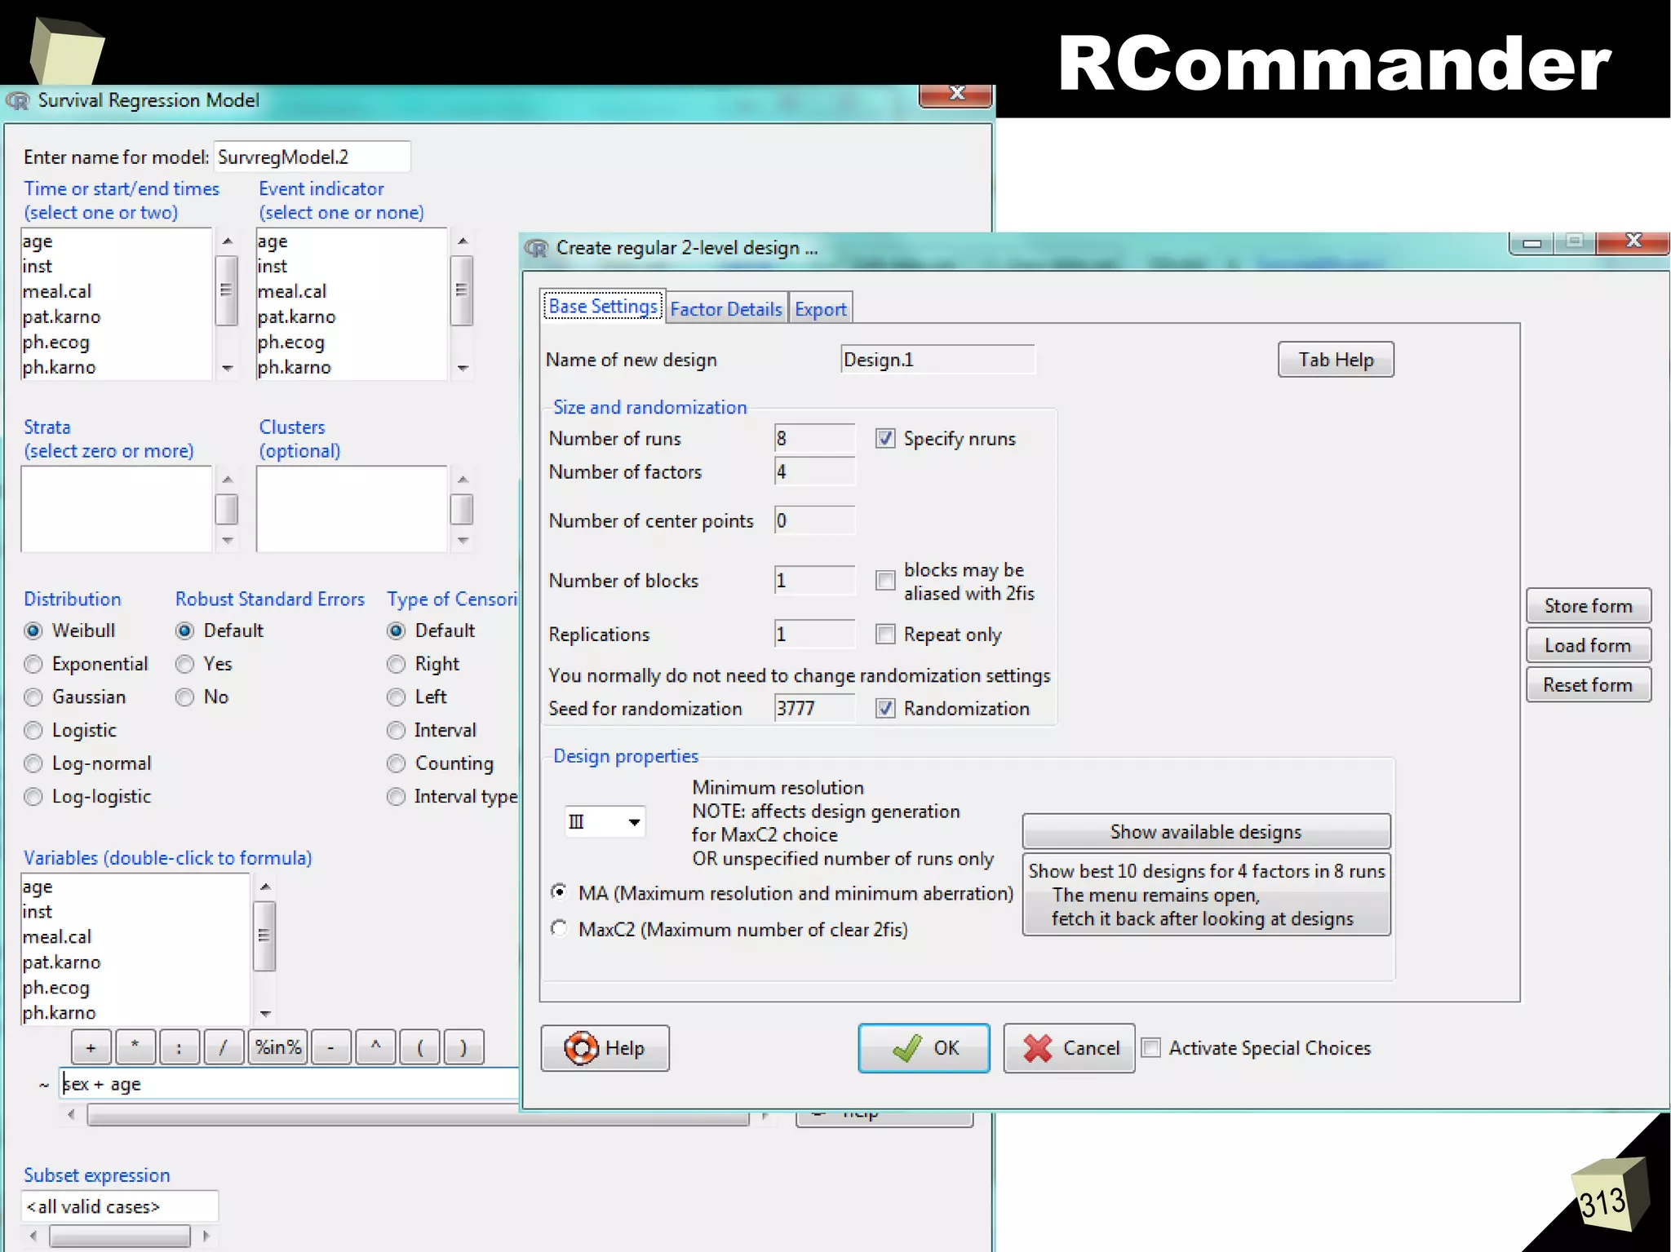1671x1252 pixels.
Task: Select Left type of censoring
Action: click(x=396, y=697)
